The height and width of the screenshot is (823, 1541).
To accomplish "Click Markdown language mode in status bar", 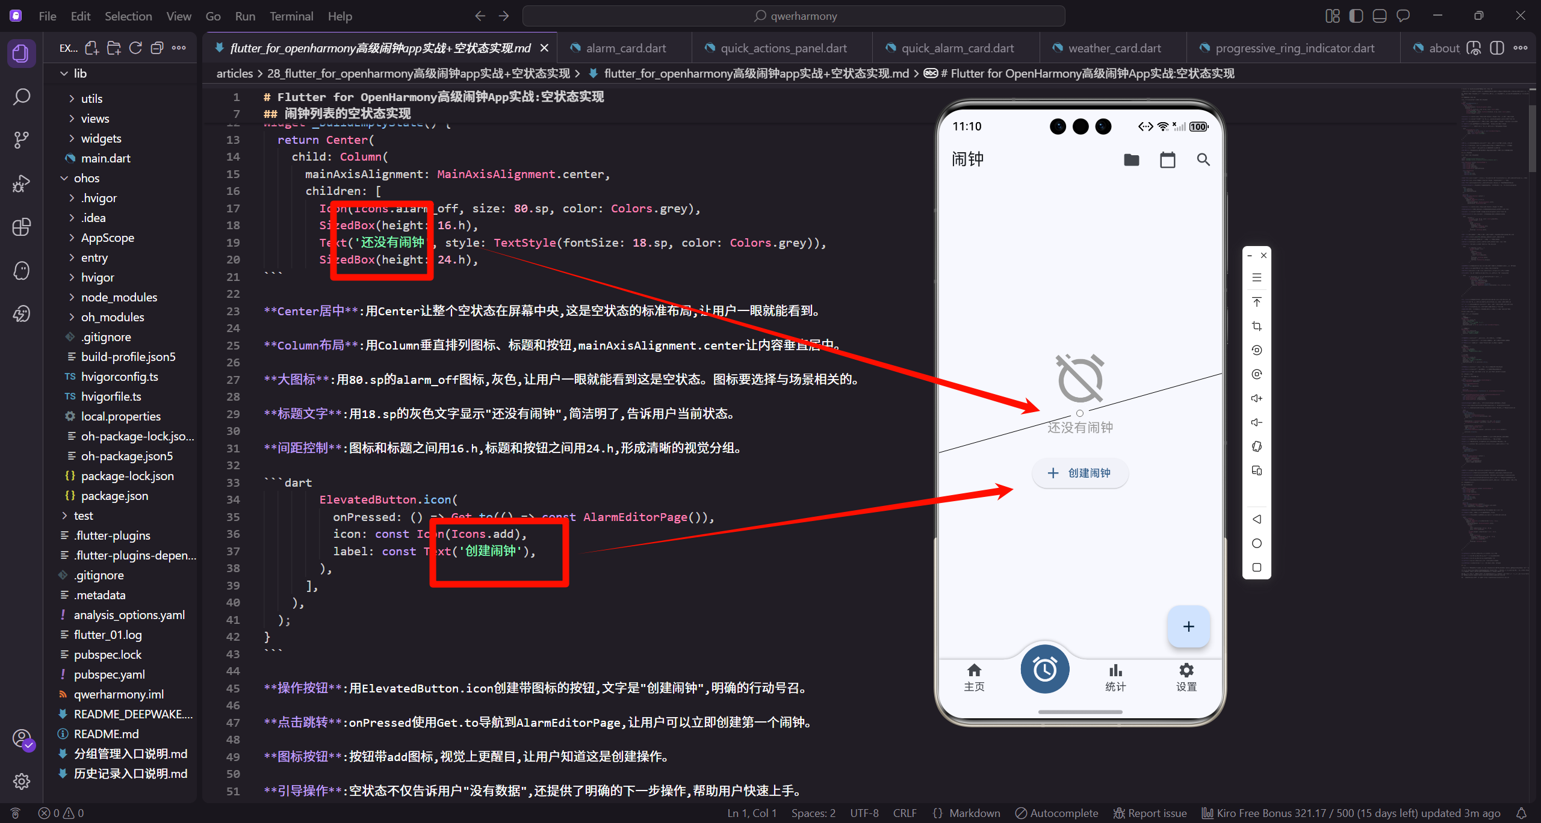I will point(975,813).
